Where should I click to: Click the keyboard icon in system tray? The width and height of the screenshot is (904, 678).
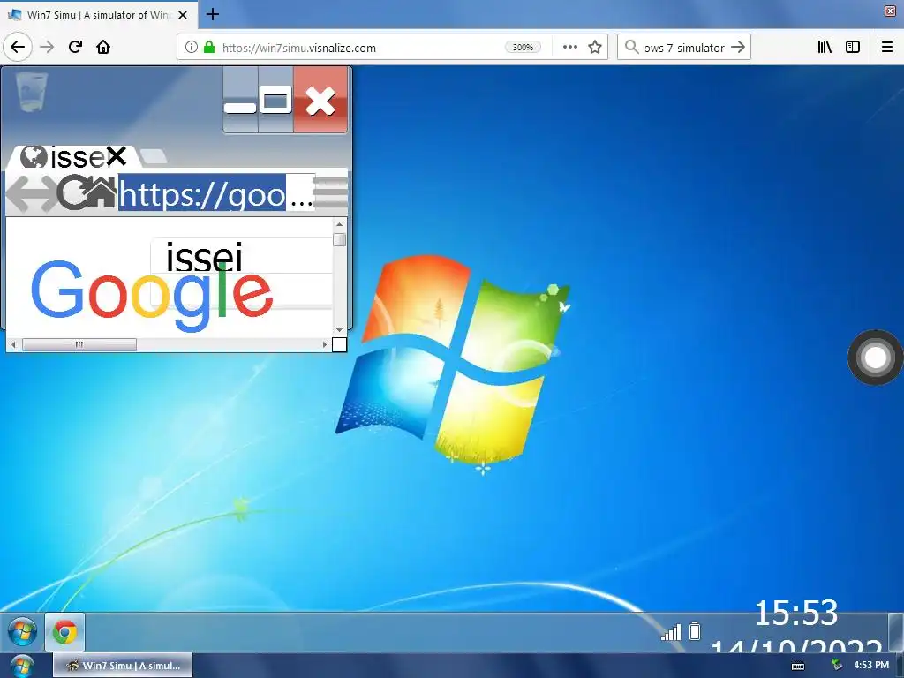pyautogui.click(x=798, y=666)
